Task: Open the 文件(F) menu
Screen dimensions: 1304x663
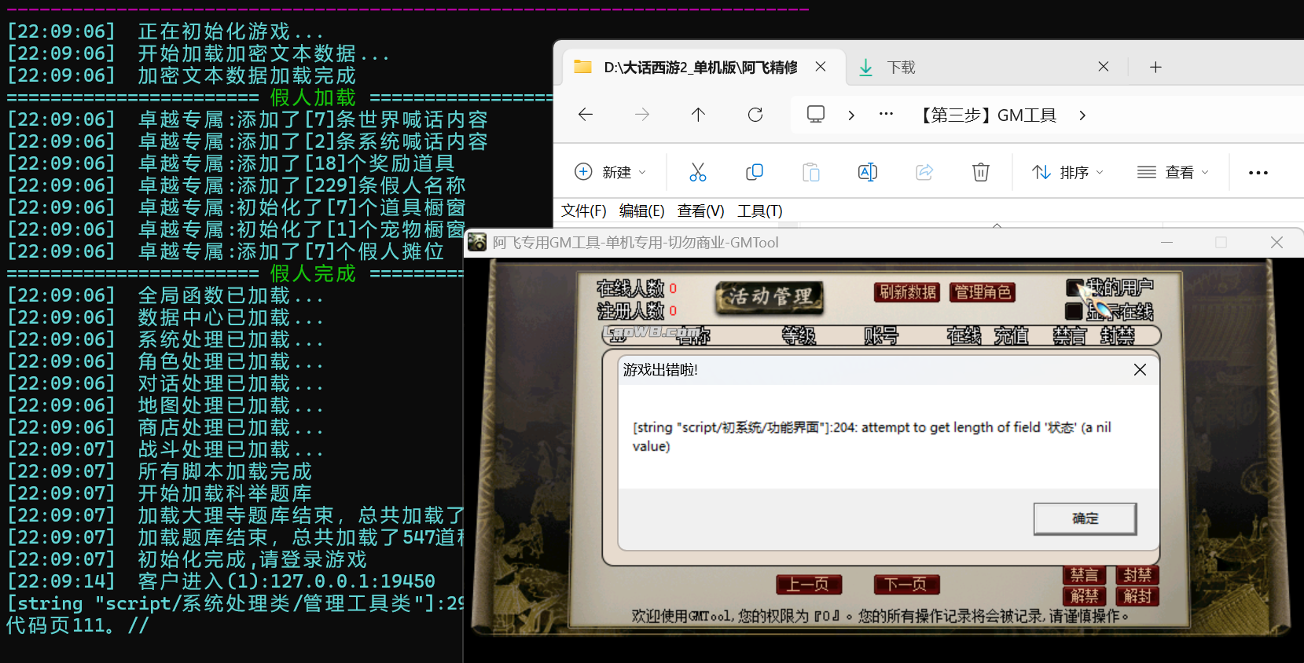Action: pos(583,211)
